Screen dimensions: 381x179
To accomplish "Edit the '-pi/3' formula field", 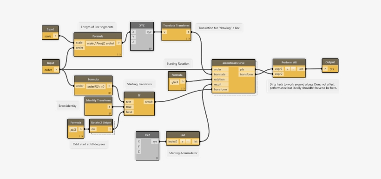I will [x=174, y=82].
